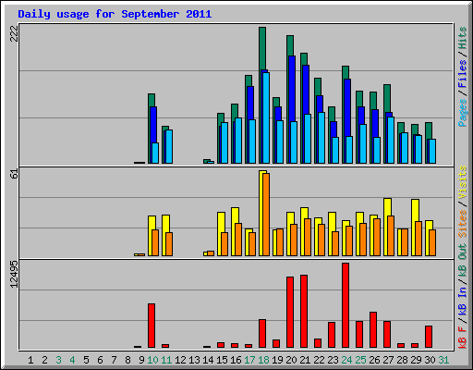This screenshot has width=473, height=370.
Task: Click the red 'kB F' legend label
Action: point(462,338)
